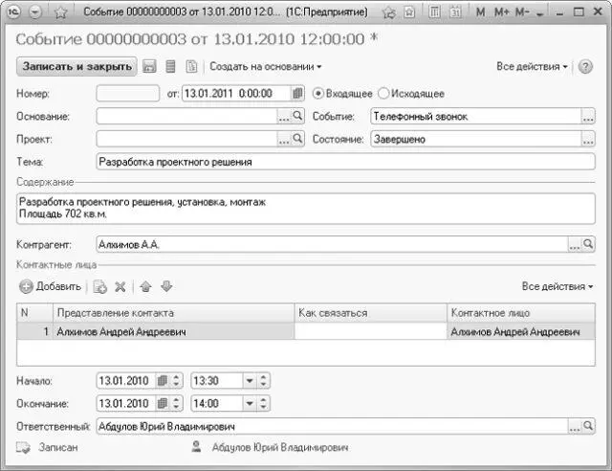This screenshot has height=471, width=612.
Task: Click the spinner on Начало date field
Action: click(176, 381)
